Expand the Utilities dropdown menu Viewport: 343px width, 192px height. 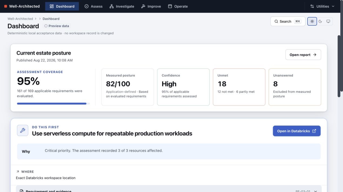pos(322,6)
